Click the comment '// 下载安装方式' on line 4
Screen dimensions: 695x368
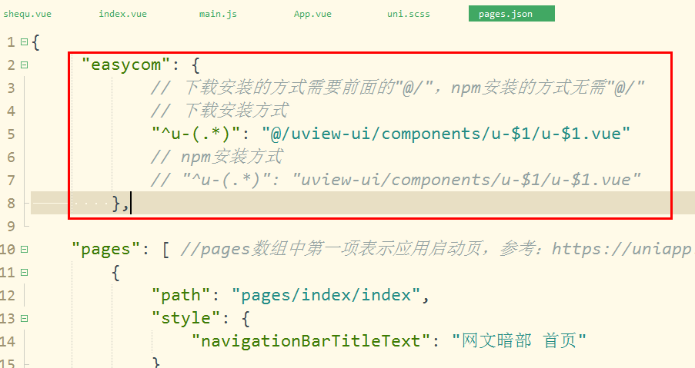219,111
